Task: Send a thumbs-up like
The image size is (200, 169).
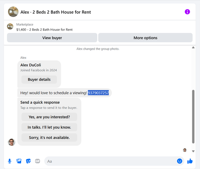Action: point(190,161)
